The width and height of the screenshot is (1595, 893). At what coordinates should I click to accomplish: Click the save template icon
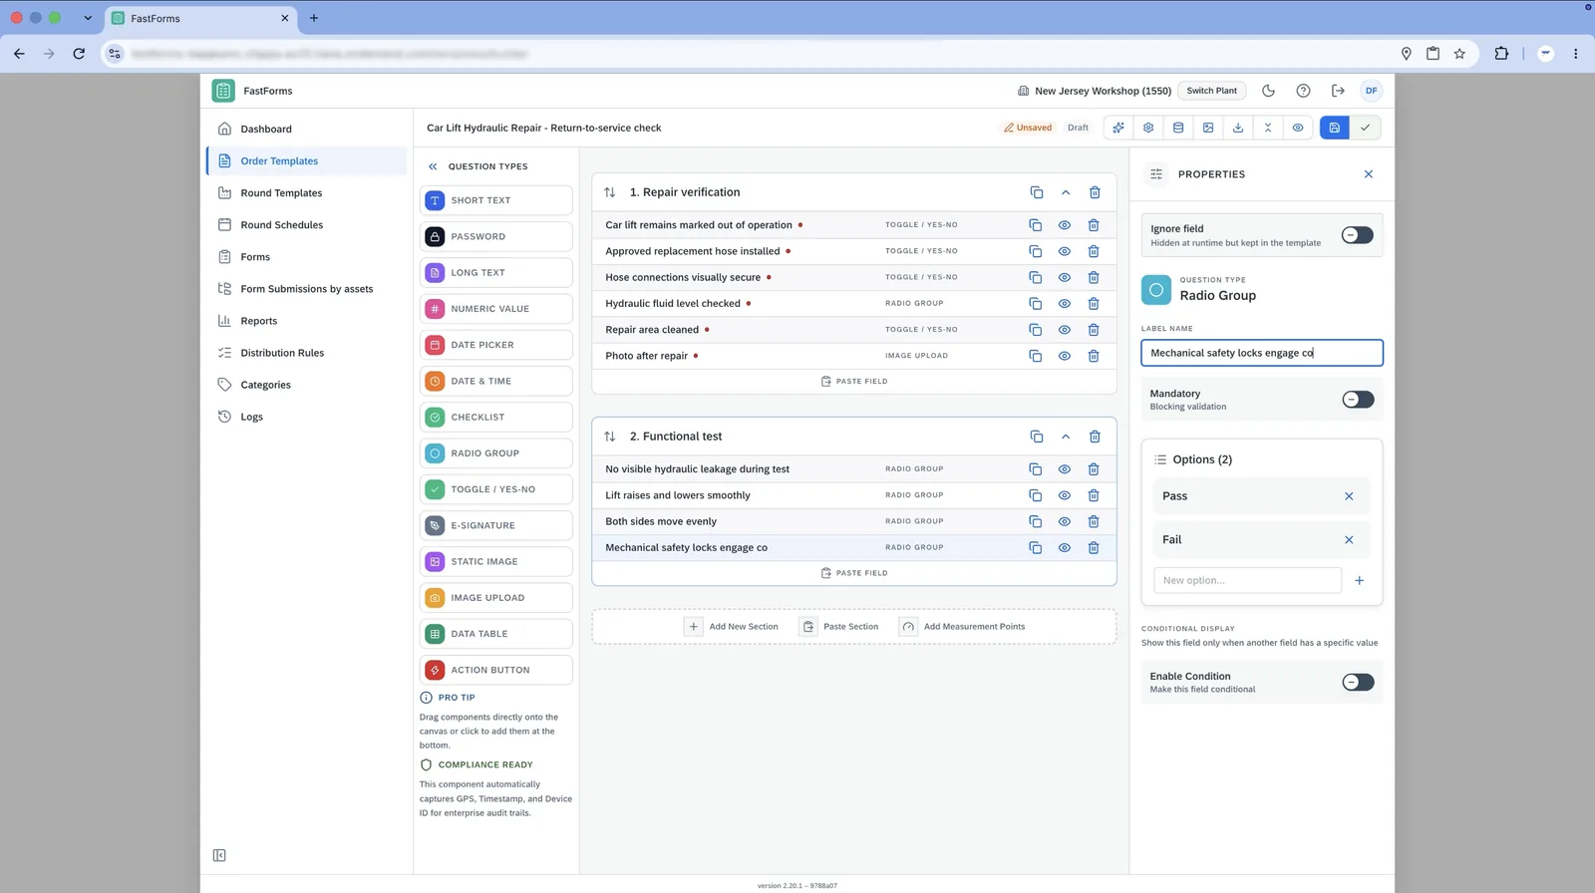(1334, 128)
